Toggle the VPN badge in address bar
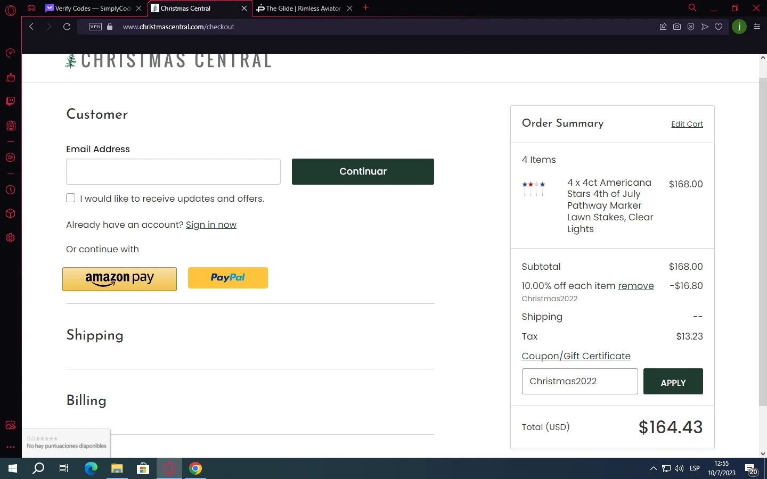 click(95, 27)
